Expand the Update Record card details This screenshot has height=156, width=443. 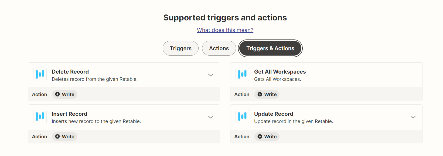click(413, 117)
